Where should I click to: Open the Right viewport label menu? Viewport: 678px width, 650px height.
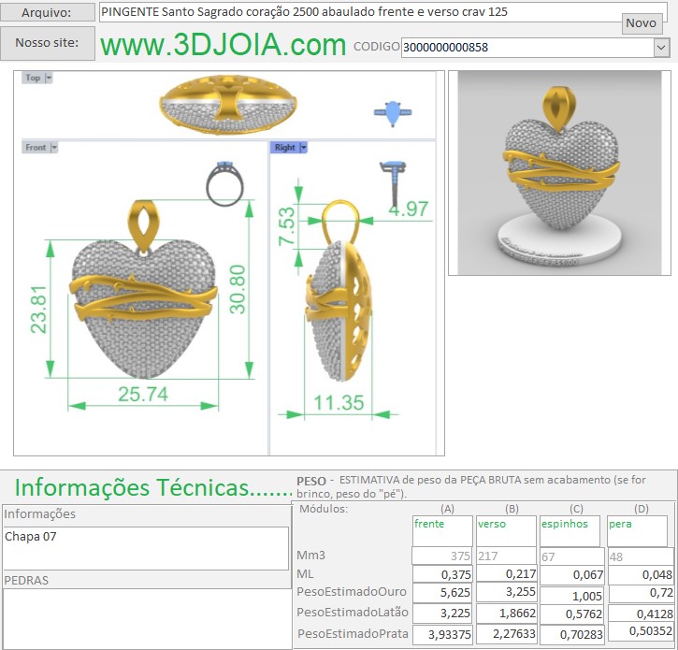point(289,148)
